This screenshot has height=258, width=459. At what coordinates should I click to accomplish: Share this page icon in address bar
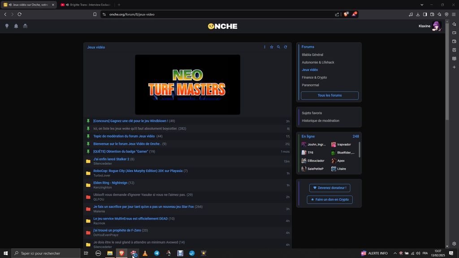pos(337,14)
